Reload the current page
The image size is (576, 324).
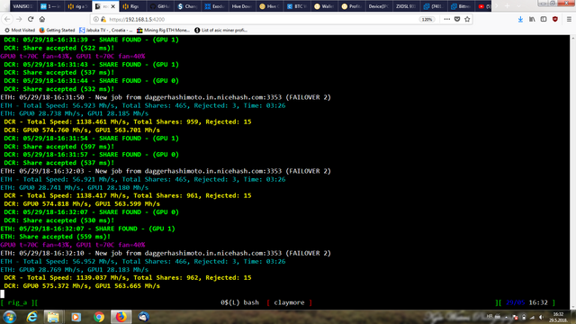point(31,19)
